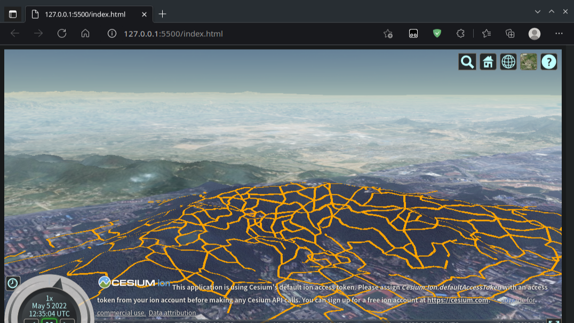Viewport: 574px width, 323px height.
Task: Close the 127.0.0.1:5500/index.html tab
Action: tap(144, 14)
